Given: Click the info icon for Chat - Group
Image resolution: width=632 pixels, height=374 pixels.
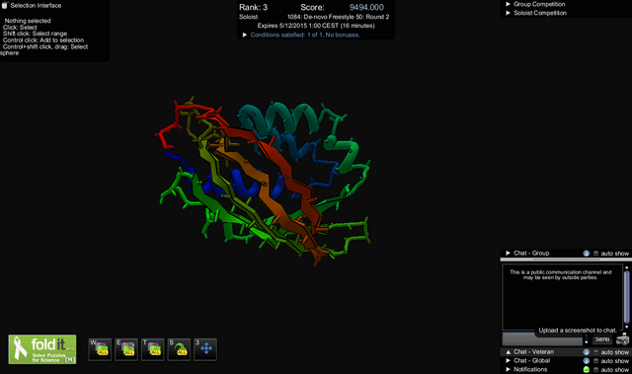Looking at the screenshot, I should [586, 254].
